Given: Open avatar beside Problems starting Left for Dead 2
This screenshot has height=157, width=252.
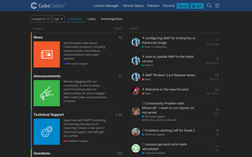Looking at the screenshot, I should click(136, 132).
